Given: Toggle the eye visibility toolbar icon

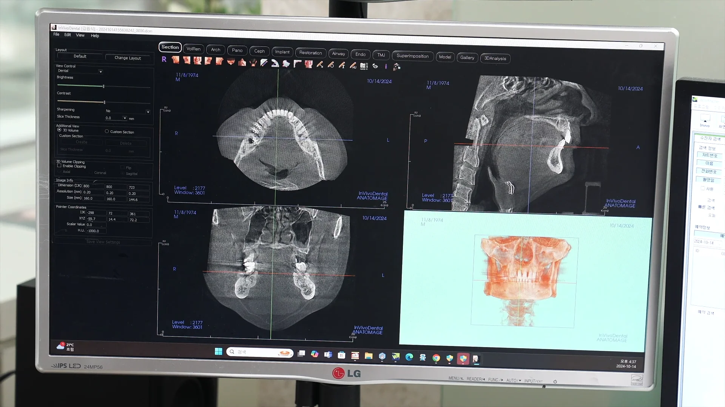Looking at the screenshot, I should [375, 66].
